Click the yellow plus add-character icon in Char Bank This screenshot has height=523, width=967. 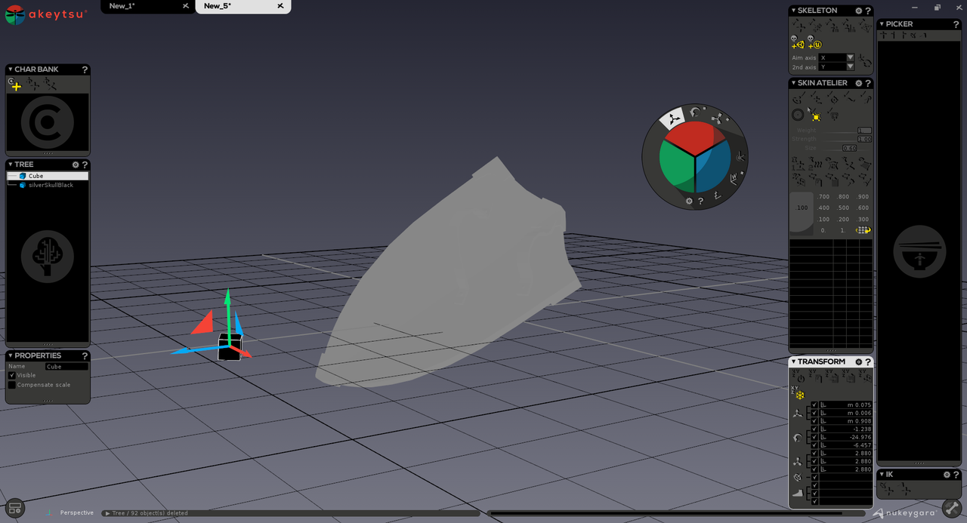tap(16, 85)
